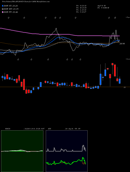
Task: Click the Lows marker at the right edge
Action: pos(128,59)
